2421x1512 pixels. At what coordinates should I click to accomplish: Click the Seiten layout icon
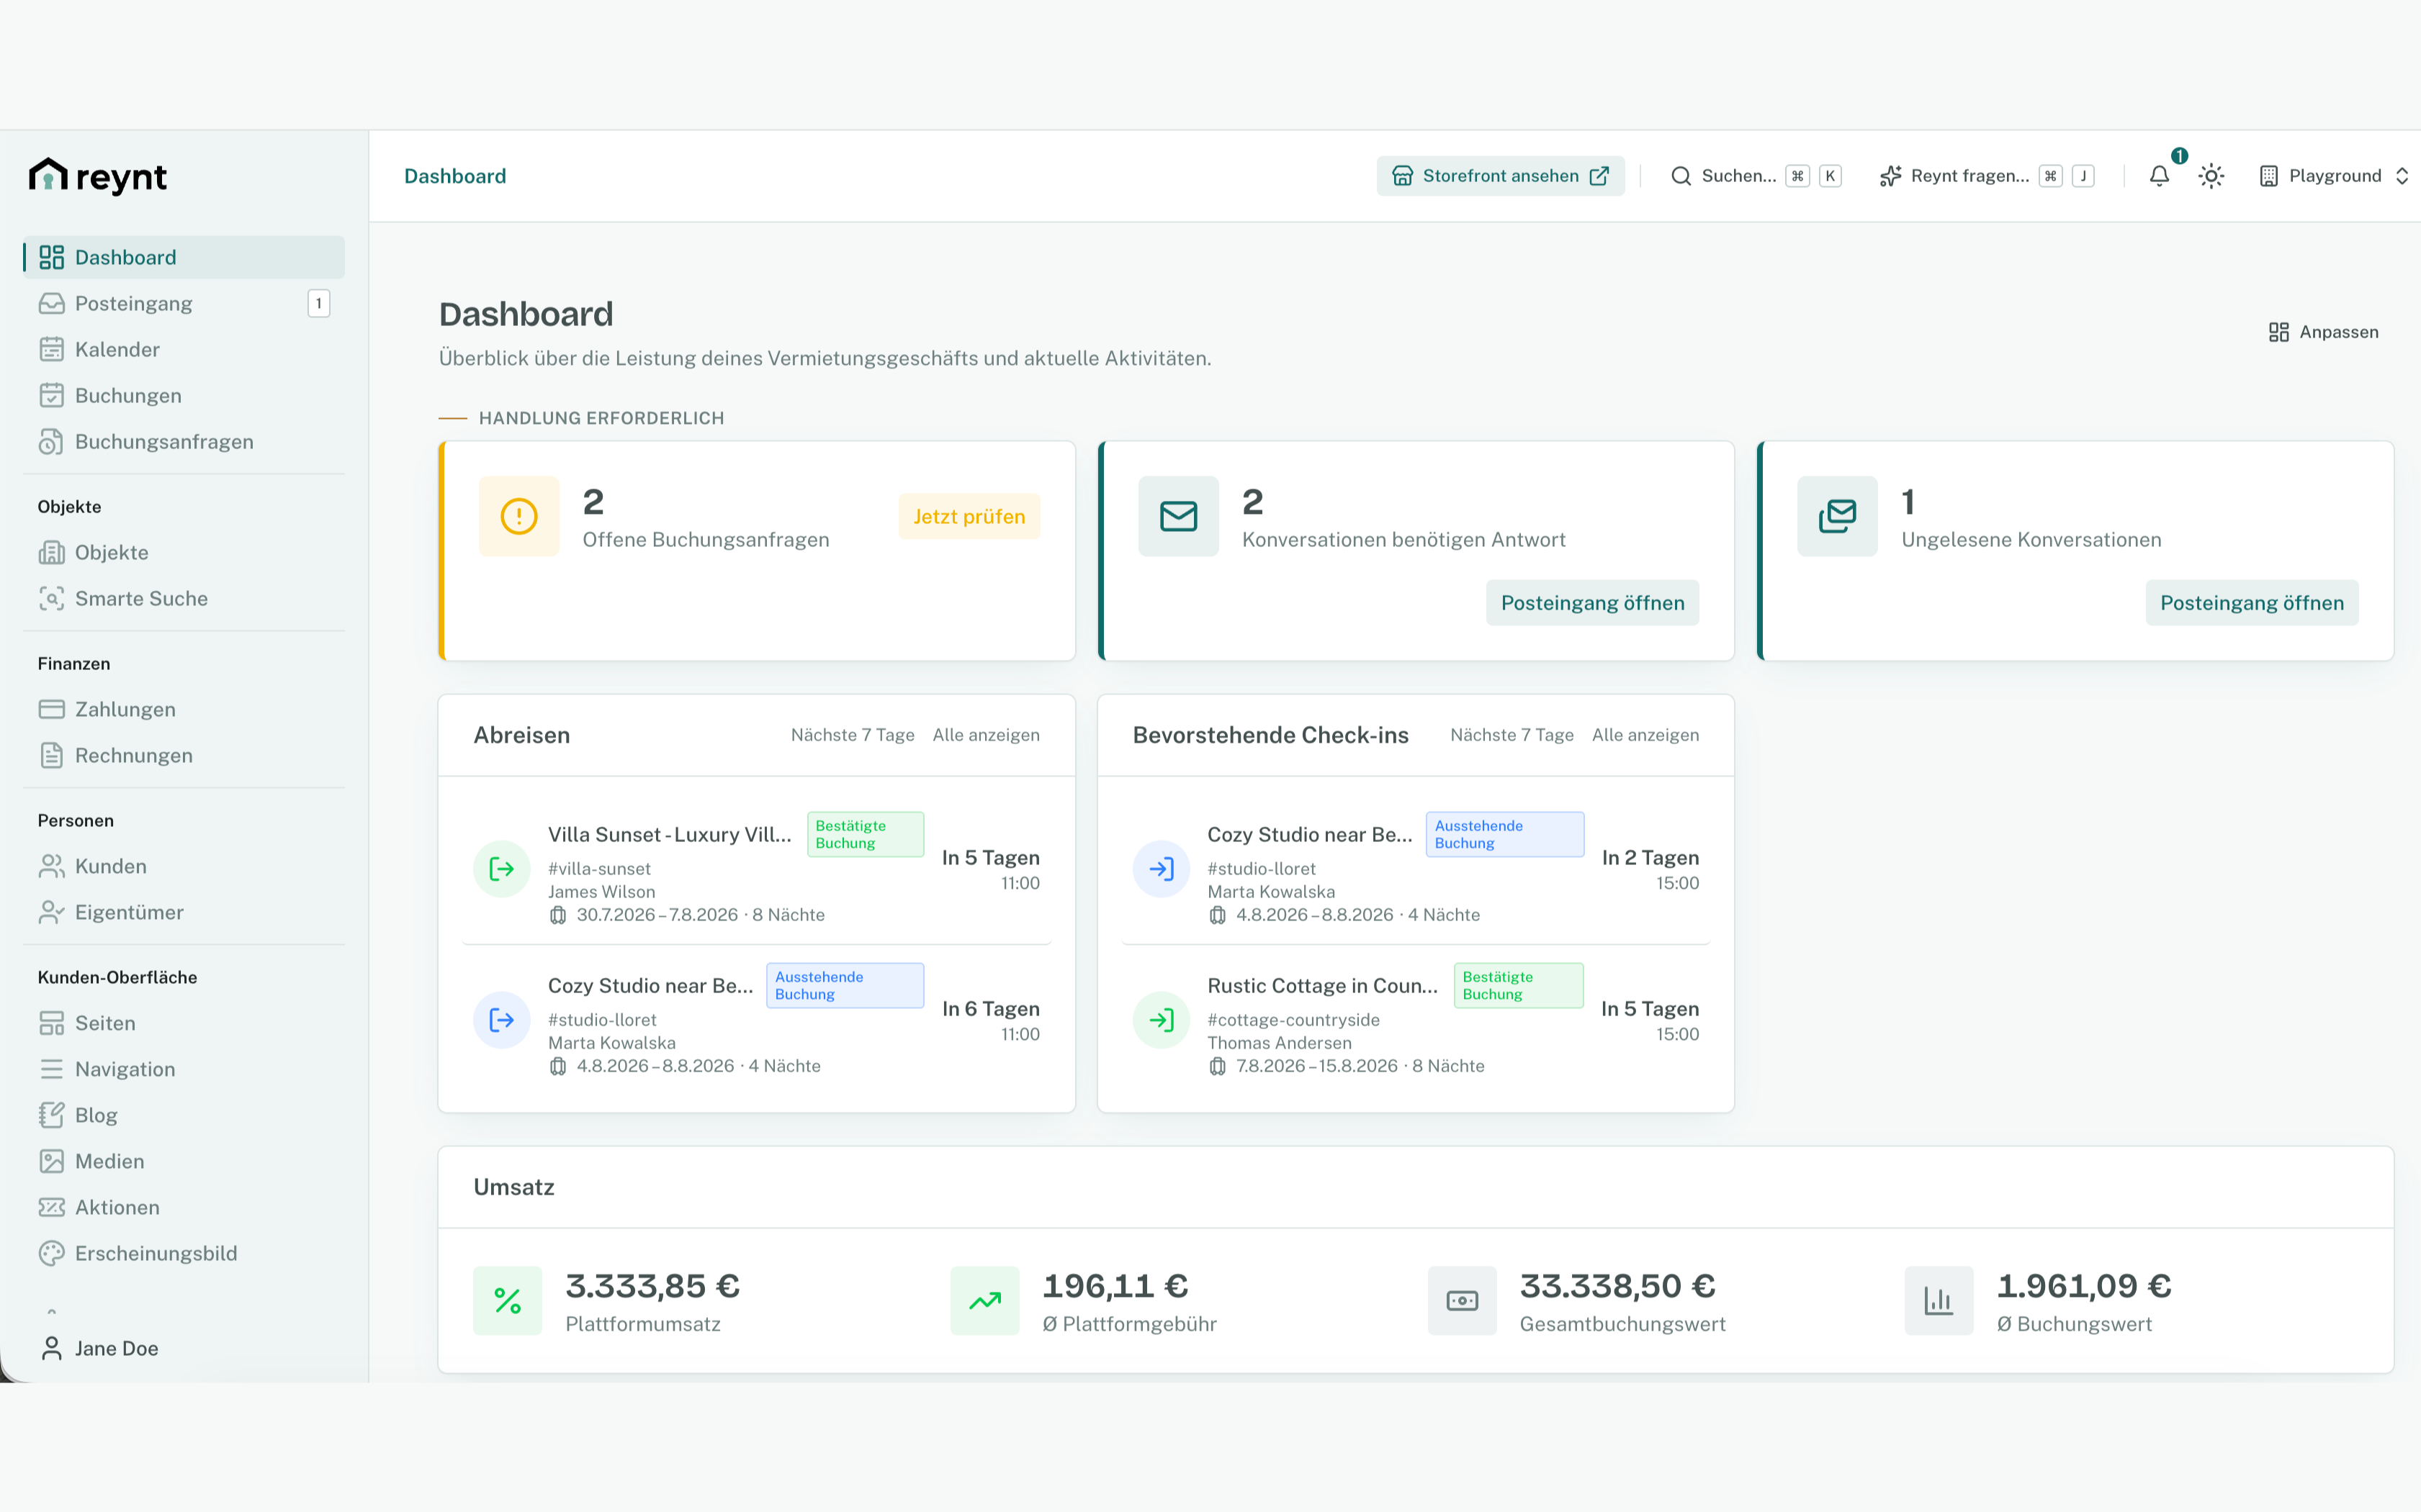point(51,1023)
